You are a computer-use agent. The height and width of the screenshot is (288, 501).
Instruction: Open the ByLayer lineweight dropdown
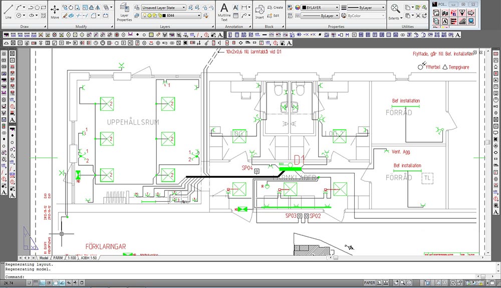(x=366, y=8)
